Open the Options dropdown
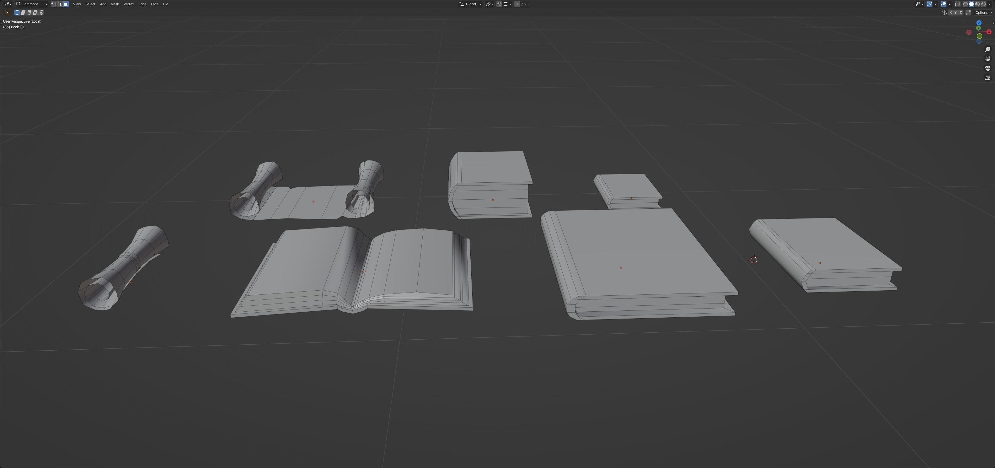Screen dimensions: 995x468 tap(983, 12)
